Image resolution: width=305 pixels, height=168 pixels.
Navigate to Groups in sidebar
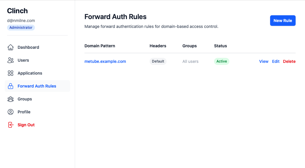pyautogui.click(x=25, y=99)
